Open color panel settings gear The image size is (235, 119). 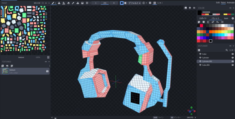click(233, 18)
